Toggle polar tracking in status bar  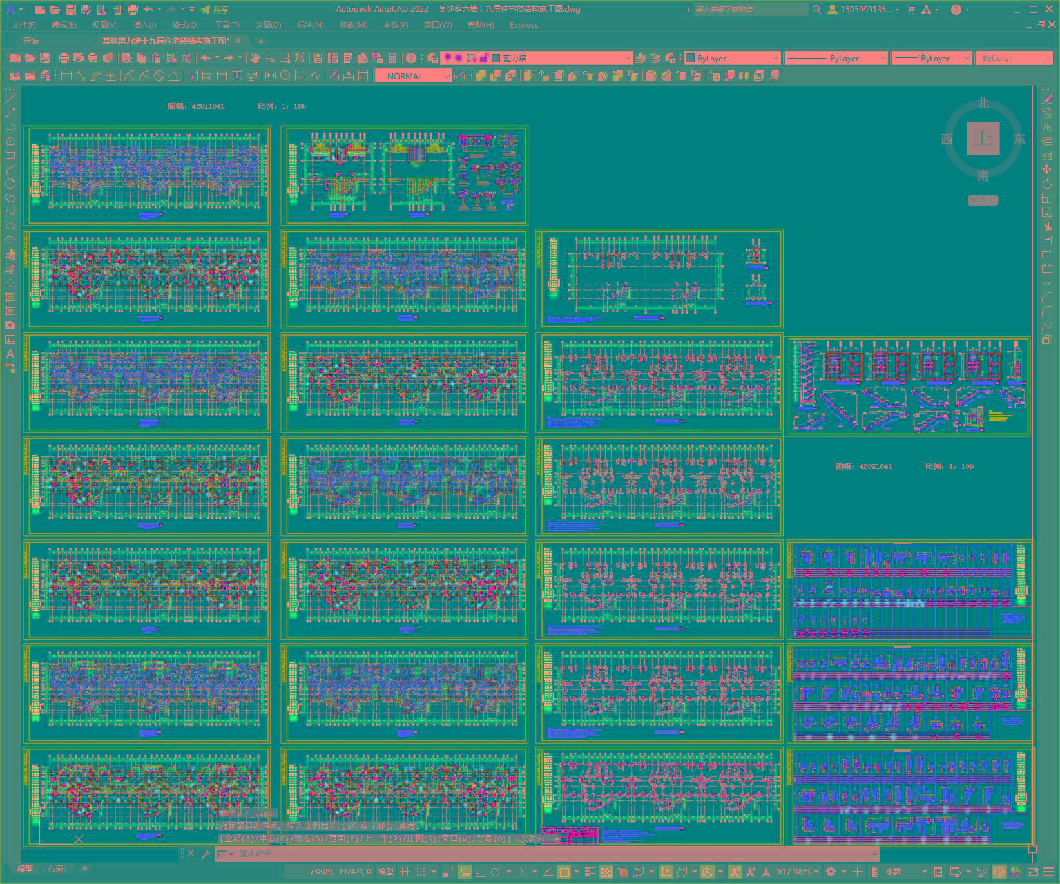[x=496, y=872]
